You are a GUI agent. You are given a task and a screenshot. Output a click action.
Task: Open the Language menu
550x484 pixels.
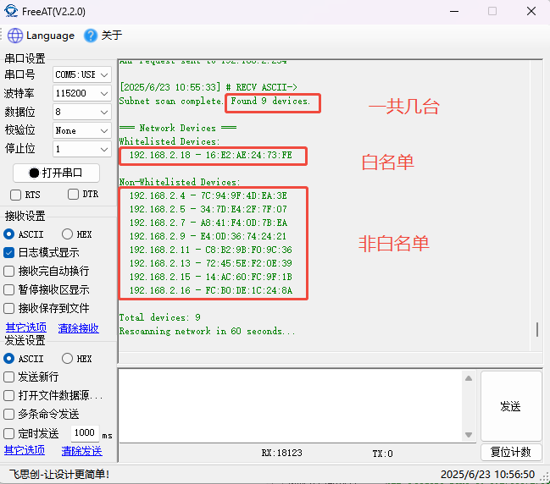tap(50, 36)
